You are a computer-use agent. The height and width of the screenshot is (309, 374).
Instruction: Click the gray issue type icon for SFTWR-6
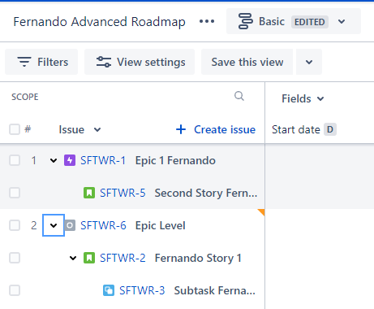[x=70, y=225]
